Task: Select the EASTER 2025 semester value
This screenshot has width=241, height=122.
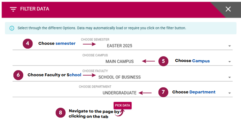Action: tap(120, 46)
